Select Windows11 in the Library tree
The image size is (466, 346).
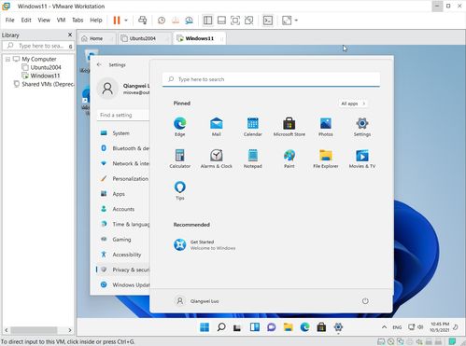point(45,76)
